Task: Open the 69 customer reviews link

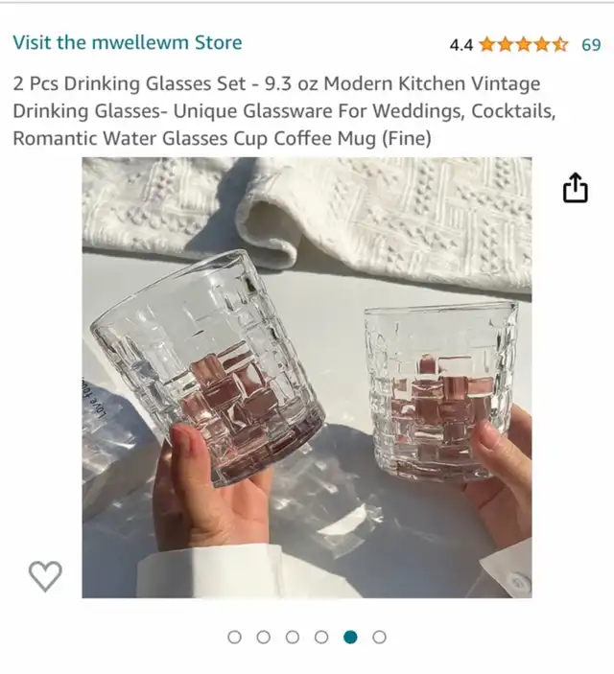Action: click(591, 45)
